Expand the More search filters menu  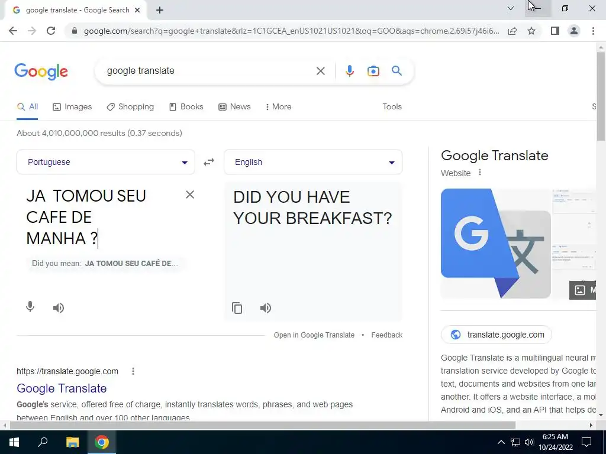(x=278, y=107)
